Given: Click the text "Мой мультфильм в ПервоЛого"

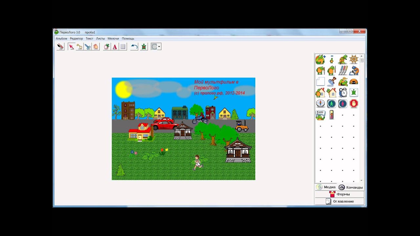Looking at the screenshot, I should (216, 85).
